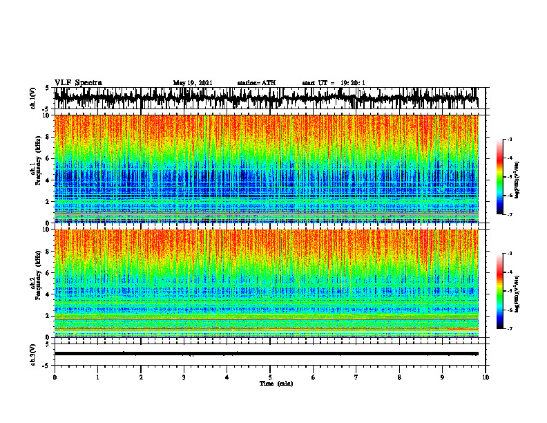Click time axis tick label "7"
The image size is (547, 423).
[x=356, y=377]
